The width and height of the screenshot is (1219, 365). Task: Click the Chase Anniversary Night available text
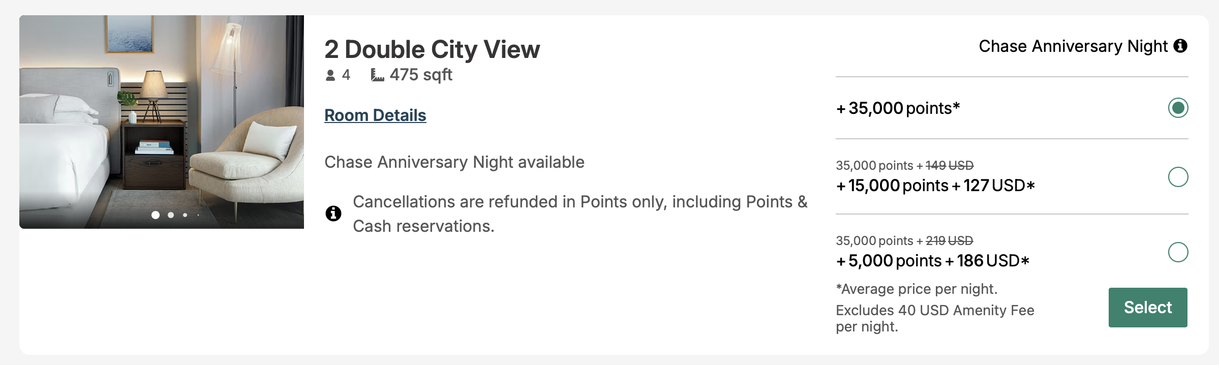coord(454,162)
